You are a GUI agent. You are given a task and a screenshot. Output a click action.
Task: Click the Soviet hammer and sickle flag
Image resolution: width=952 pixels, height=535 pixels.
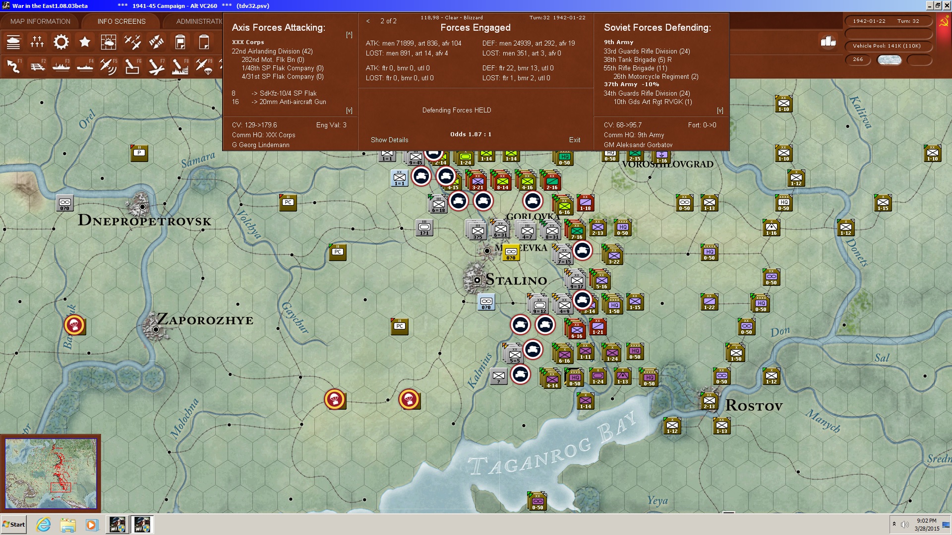pos(943,22)
